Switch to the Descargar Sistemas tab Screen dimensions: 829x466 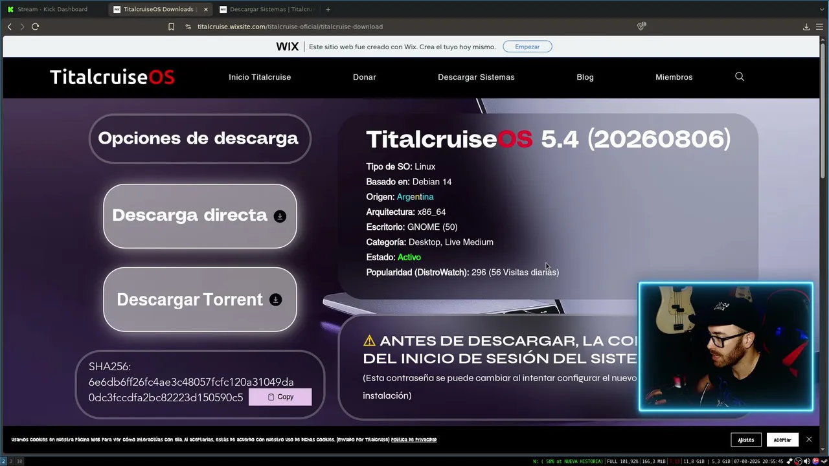(x=267, y=9)
